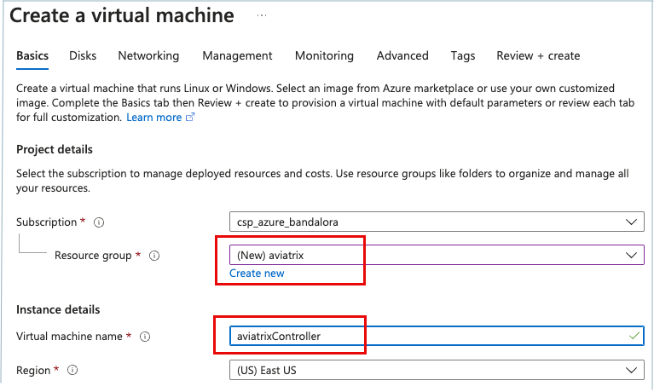Open the Learn more link
Image resolution: width=654 pixels, height=392 pixels.
(153, 118)
